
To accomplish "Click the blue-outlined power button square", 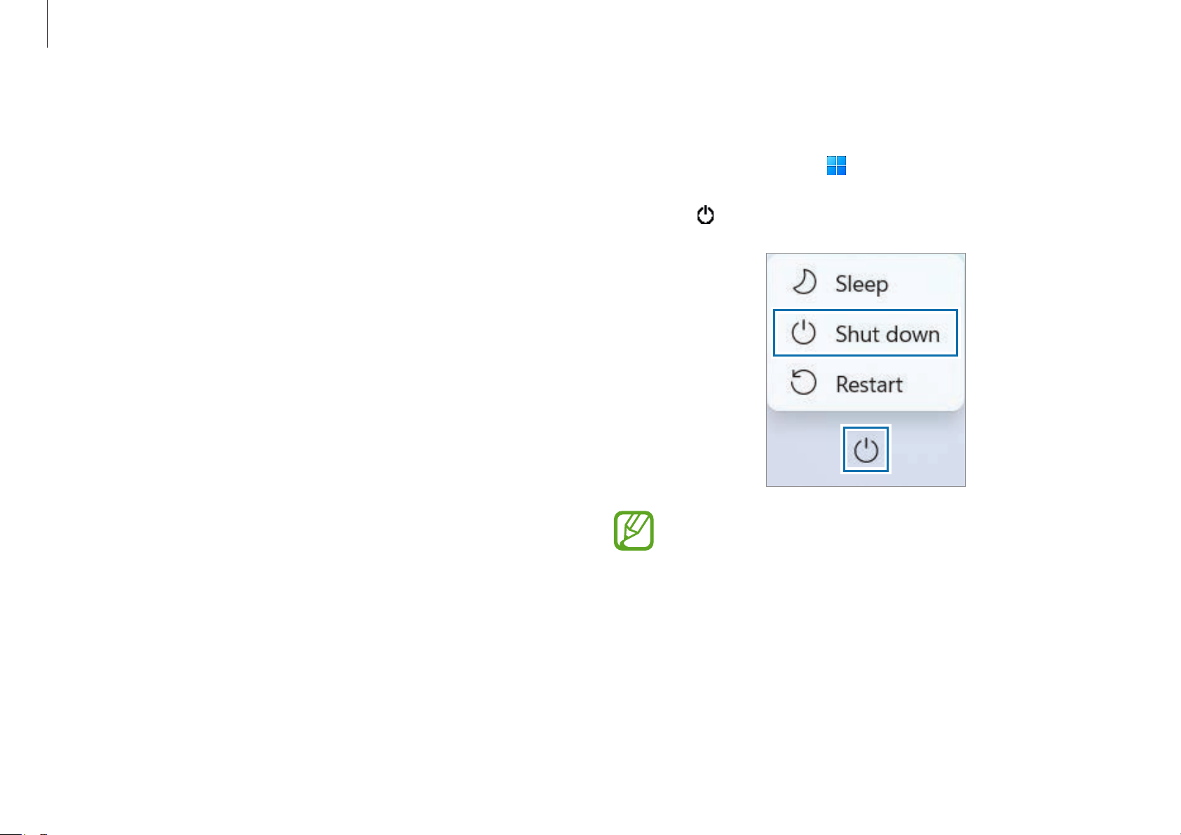I will (866, 450).
